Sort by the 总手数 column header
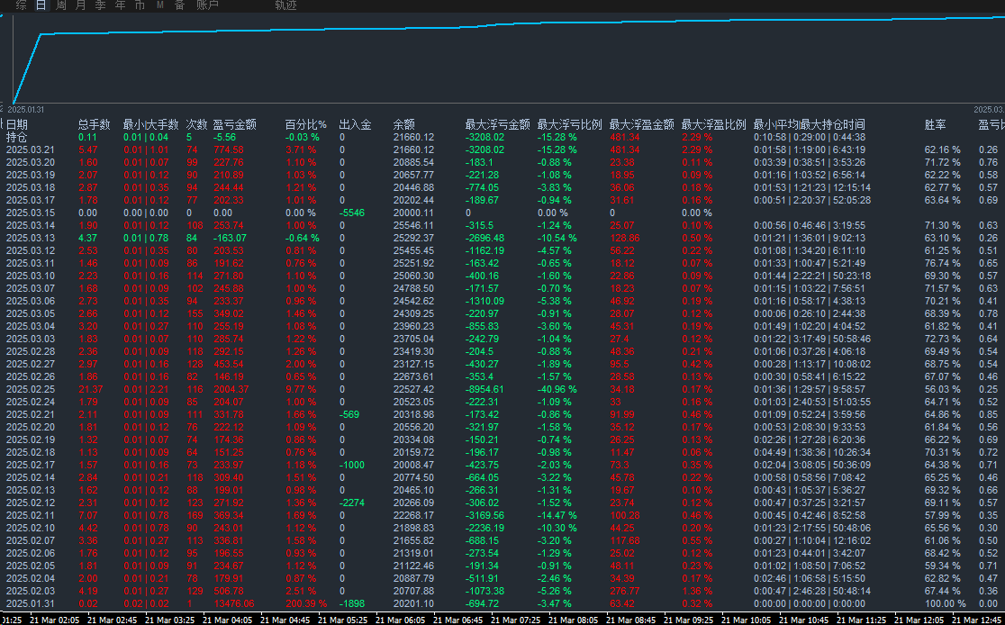Image resolution: width=1005 pixels, height=625 pixels. (95, 124)
